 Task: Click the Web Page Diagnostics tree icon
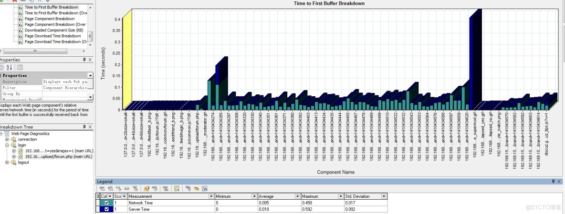(x=7, y=134)
